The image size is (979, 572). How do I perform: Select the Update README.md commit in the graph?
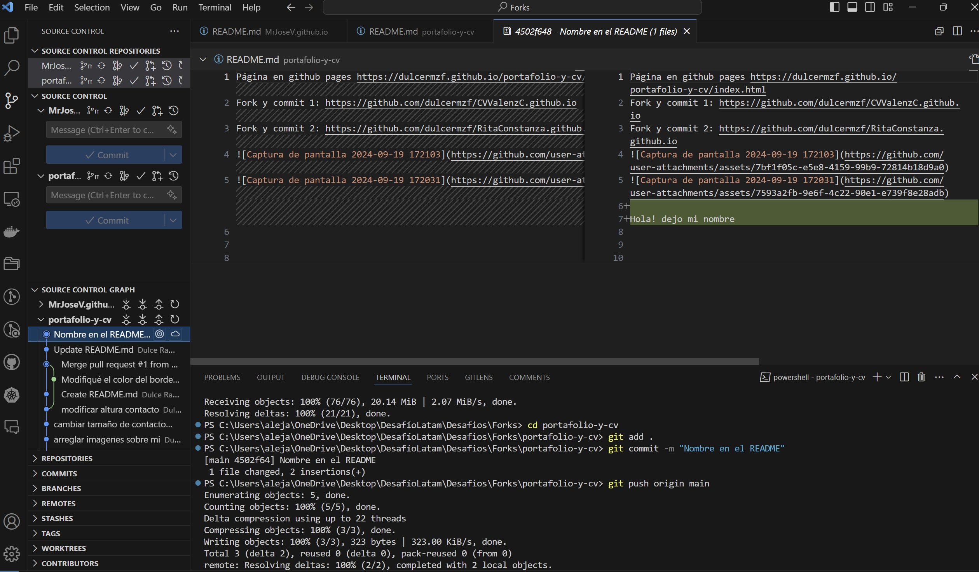pos(109,349)
